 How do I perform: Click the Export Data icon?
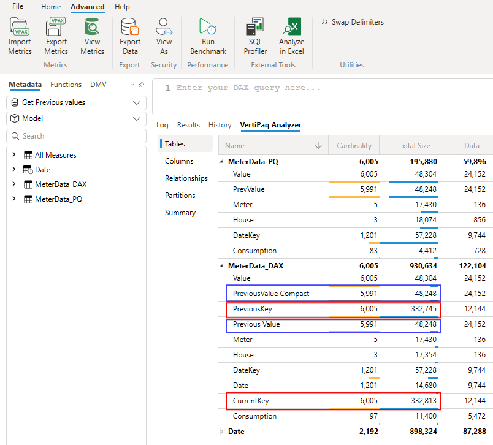pos(130,26)
